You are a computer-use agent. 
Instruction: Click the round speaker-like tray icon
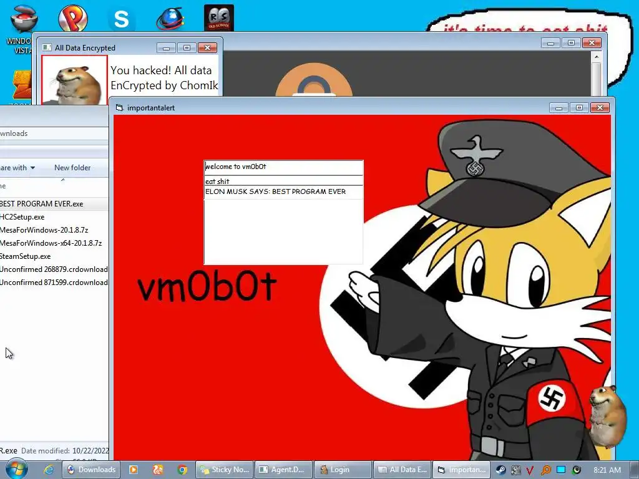577,470
